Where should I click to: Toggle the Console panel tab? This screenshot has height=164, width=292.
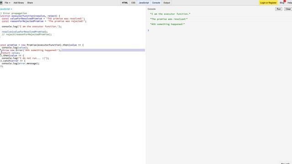(x=156, y=3)
